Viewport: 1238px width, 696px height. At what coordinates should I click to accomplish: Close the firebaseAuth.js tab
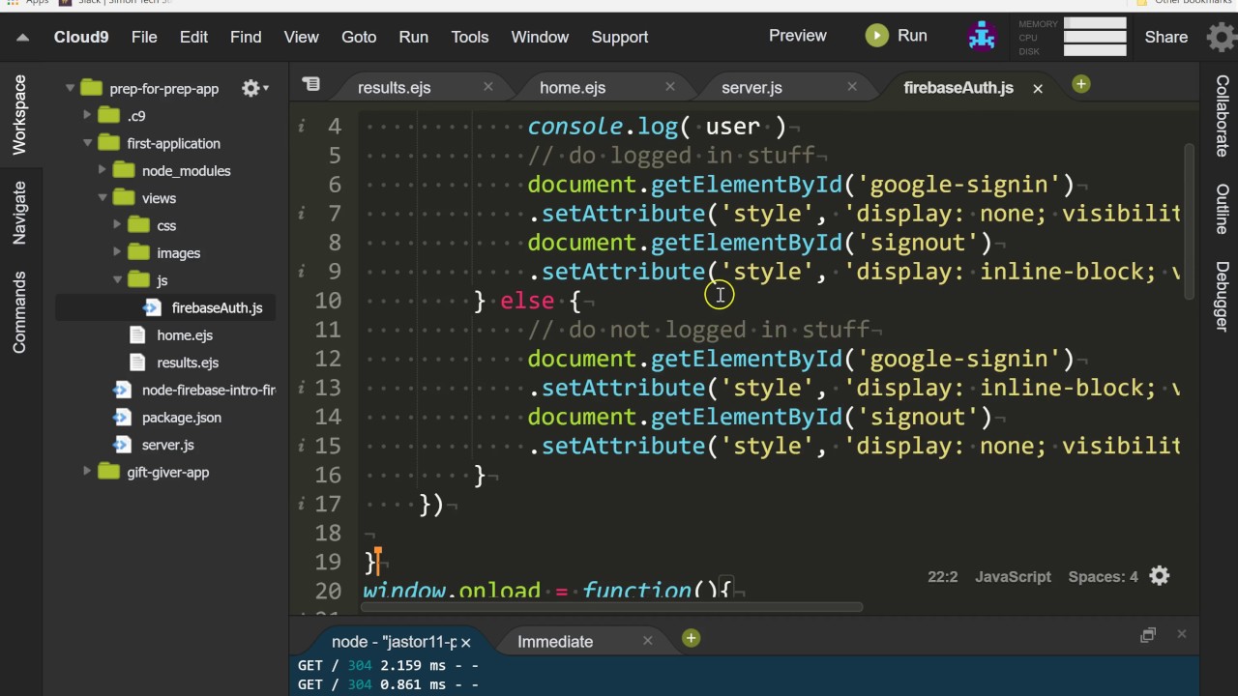[1038, 88]
